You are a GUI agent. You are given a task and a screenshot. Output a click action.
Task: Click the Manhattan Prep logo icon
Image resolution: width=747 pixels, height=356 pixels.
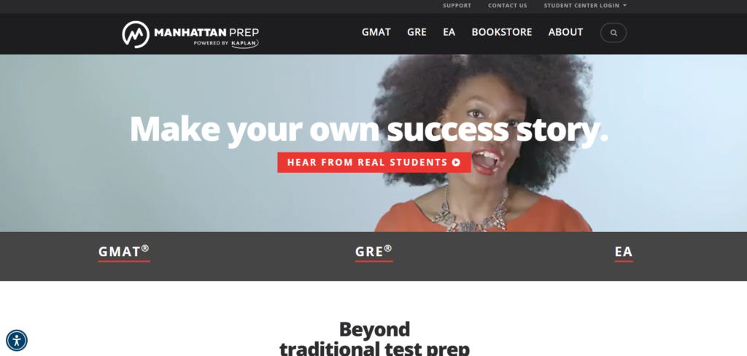(x=136, y=34)
